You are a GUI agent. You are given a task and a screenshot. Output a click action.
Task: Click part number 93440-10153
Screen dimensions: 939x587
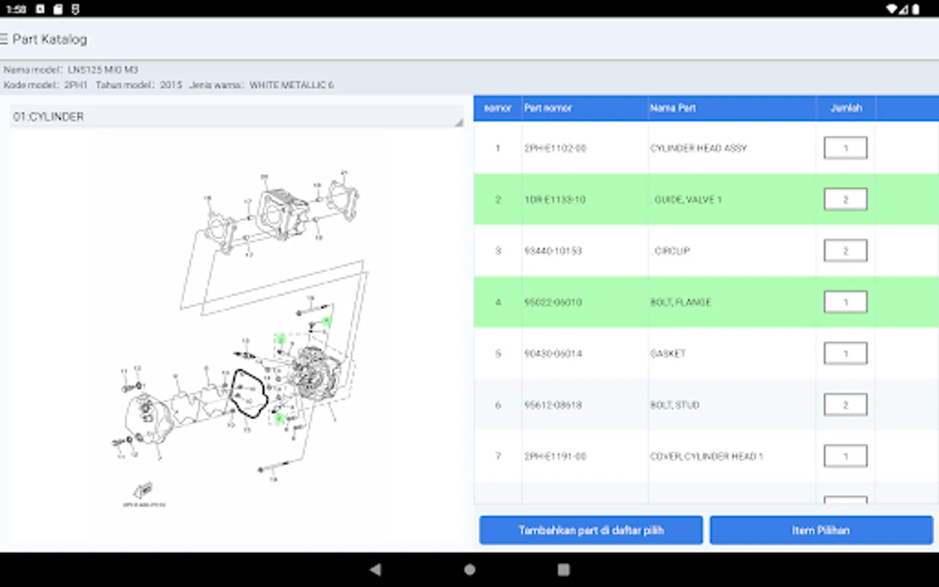(553, 250)
